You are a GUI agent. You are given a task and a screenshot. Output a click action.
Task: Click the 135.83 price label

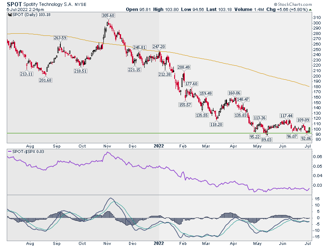click(241, 115)
